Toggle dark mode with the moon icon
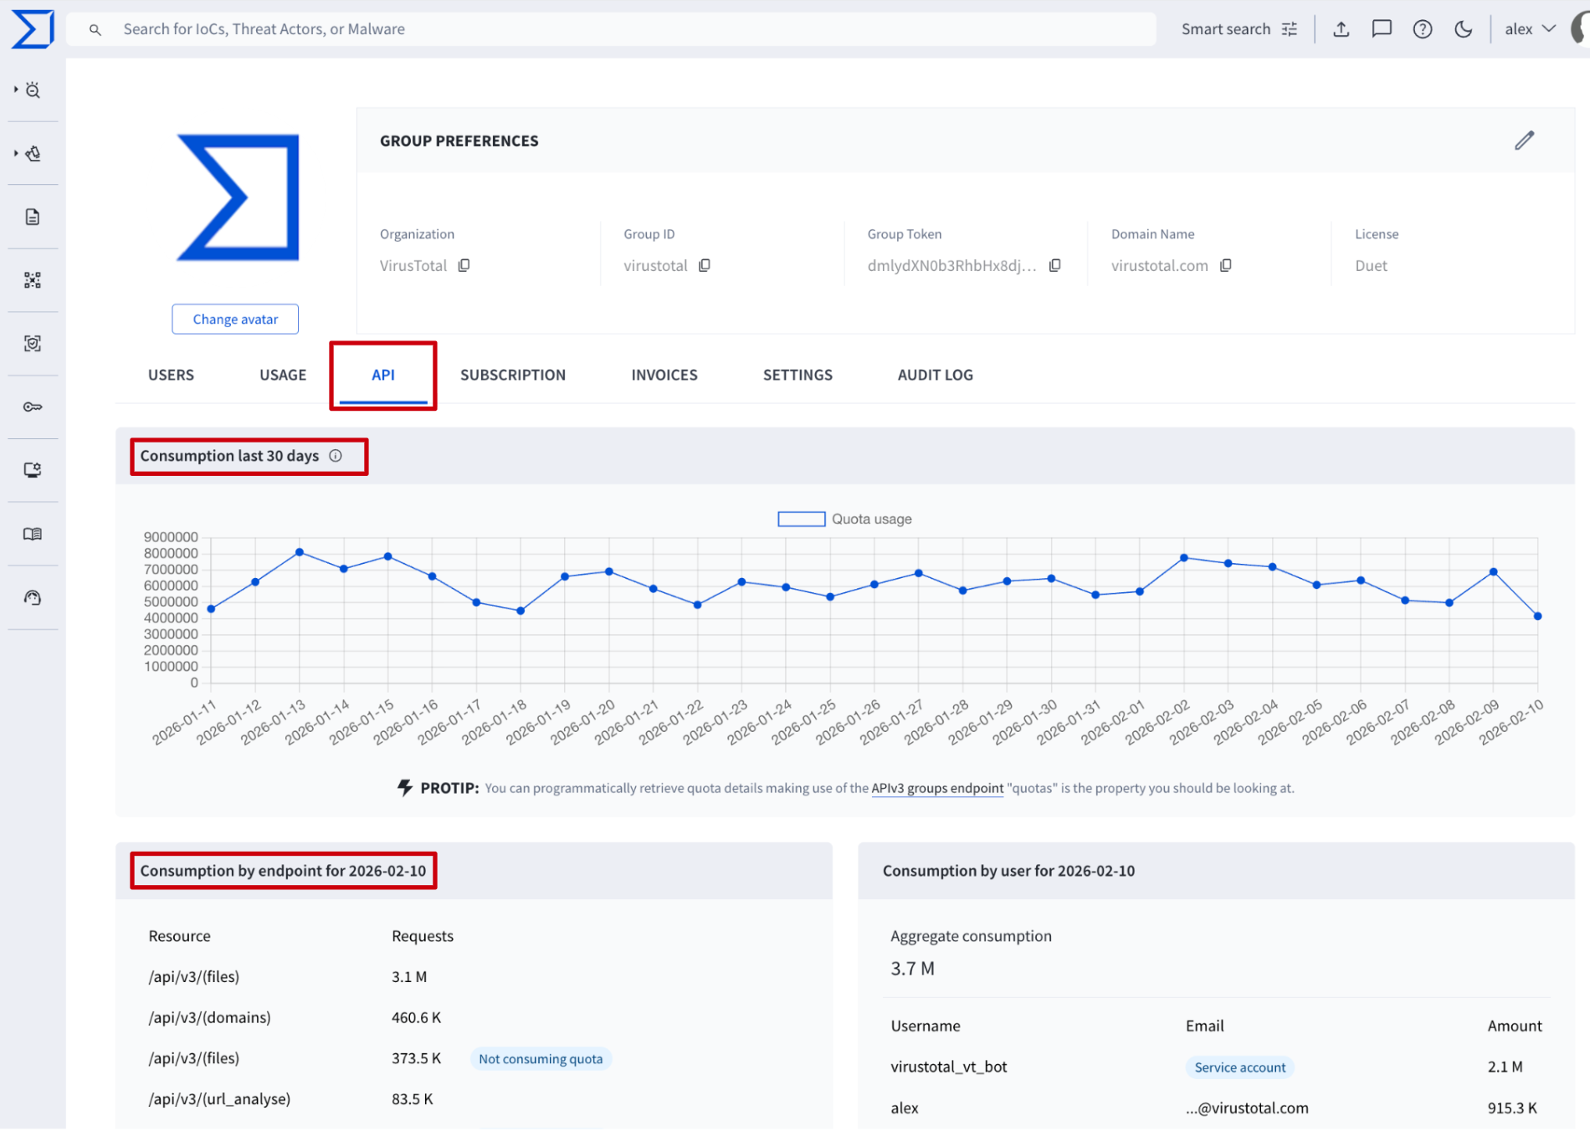1590x1131 pixels. coord(1463,29)
